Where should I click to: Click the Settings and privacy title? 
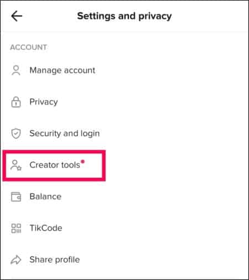pos(124,16)
